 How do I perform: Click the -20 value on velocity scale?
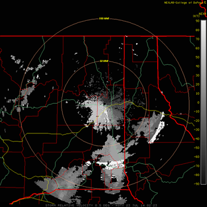coord(197,120)
